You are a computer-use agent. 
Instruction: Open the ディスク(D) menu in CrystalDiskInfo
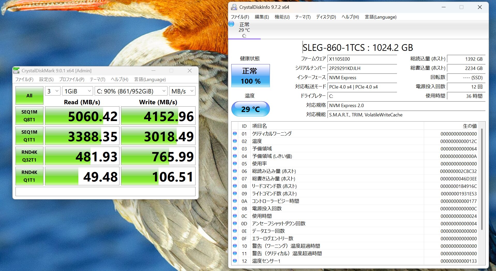click(326, 17)
